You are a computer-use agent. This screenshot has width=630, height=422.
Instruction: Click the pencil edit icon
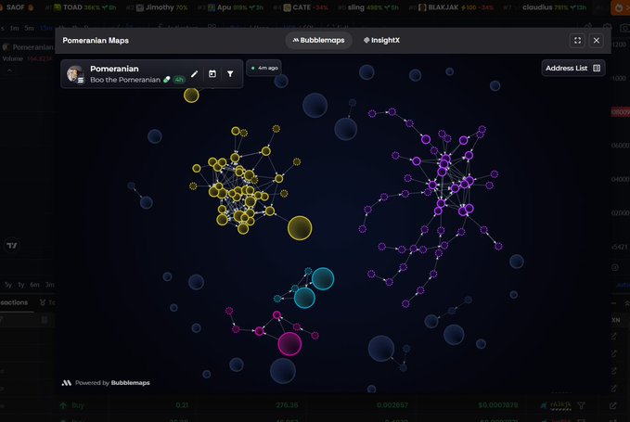195,74
